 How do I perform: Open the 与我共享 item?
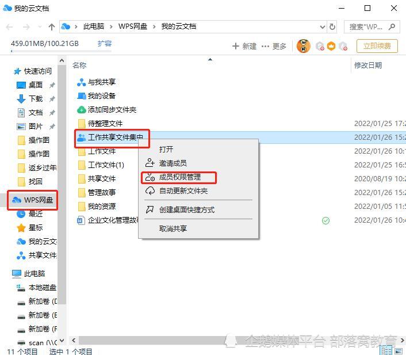pyautogui.click(x=101, y=82)
